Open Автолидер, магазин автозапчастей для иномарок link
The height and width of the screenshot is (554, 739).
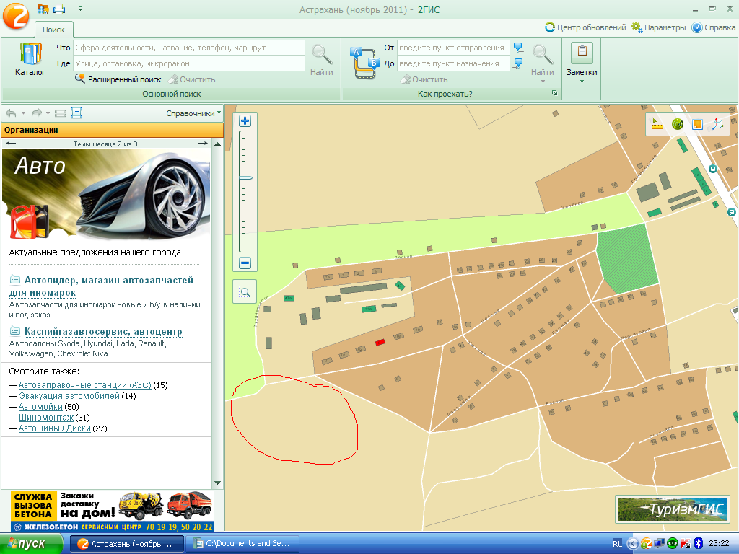coord(101,286)
